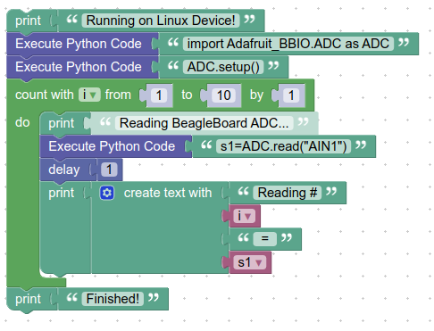The width and height of the screenshot is (434, 331).
Task: Select the print Finished! block
Action: point(29,299)
